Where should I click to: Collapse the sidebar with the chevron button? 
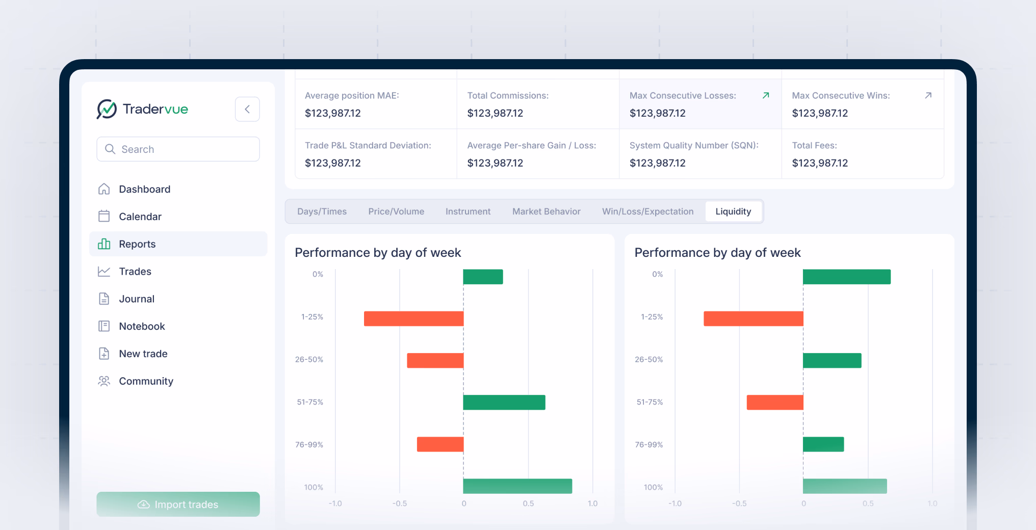(247, 109)
